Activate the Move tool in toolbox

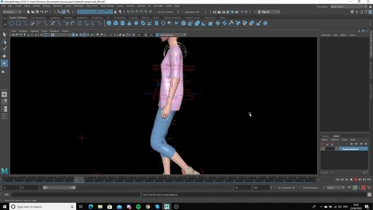[4, 56]
